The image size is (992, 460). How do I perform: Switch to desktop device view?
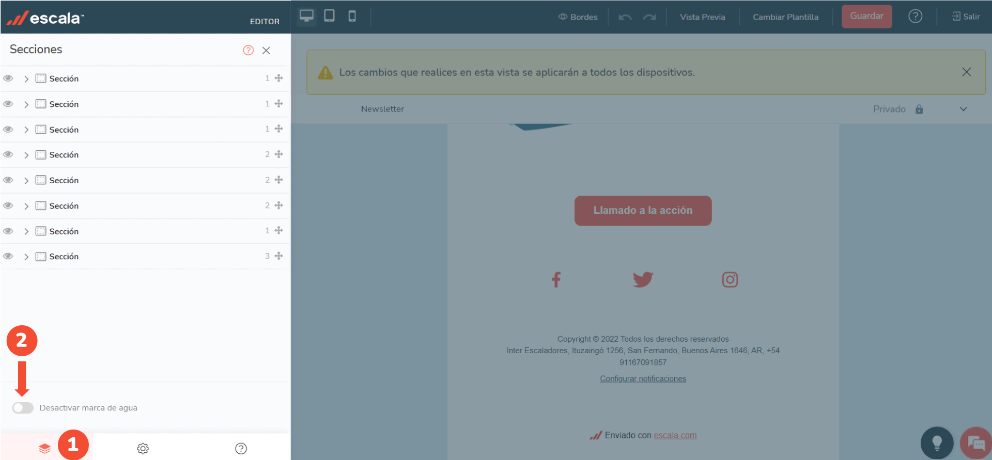(x=306, y=16)
